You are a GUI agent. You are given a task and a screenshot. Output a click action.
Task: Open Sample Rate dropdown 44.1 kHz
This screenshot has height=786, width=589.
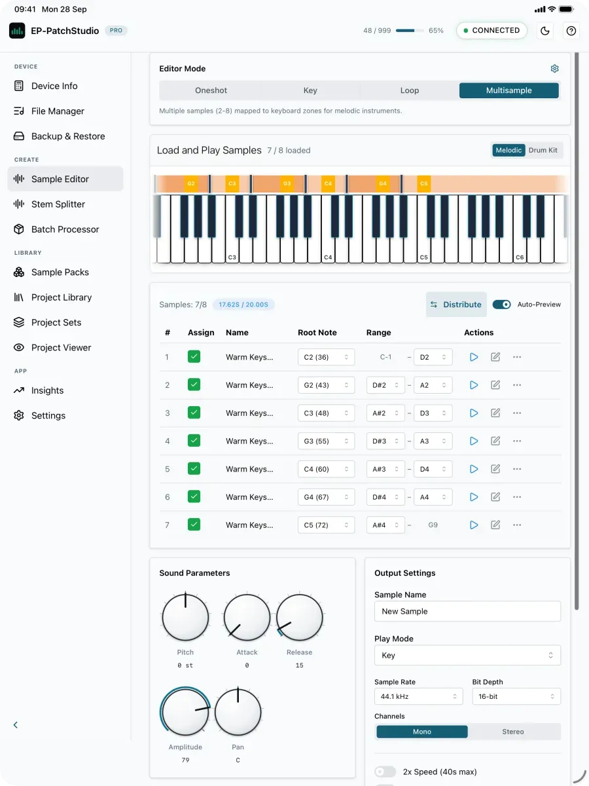(418, 696)
